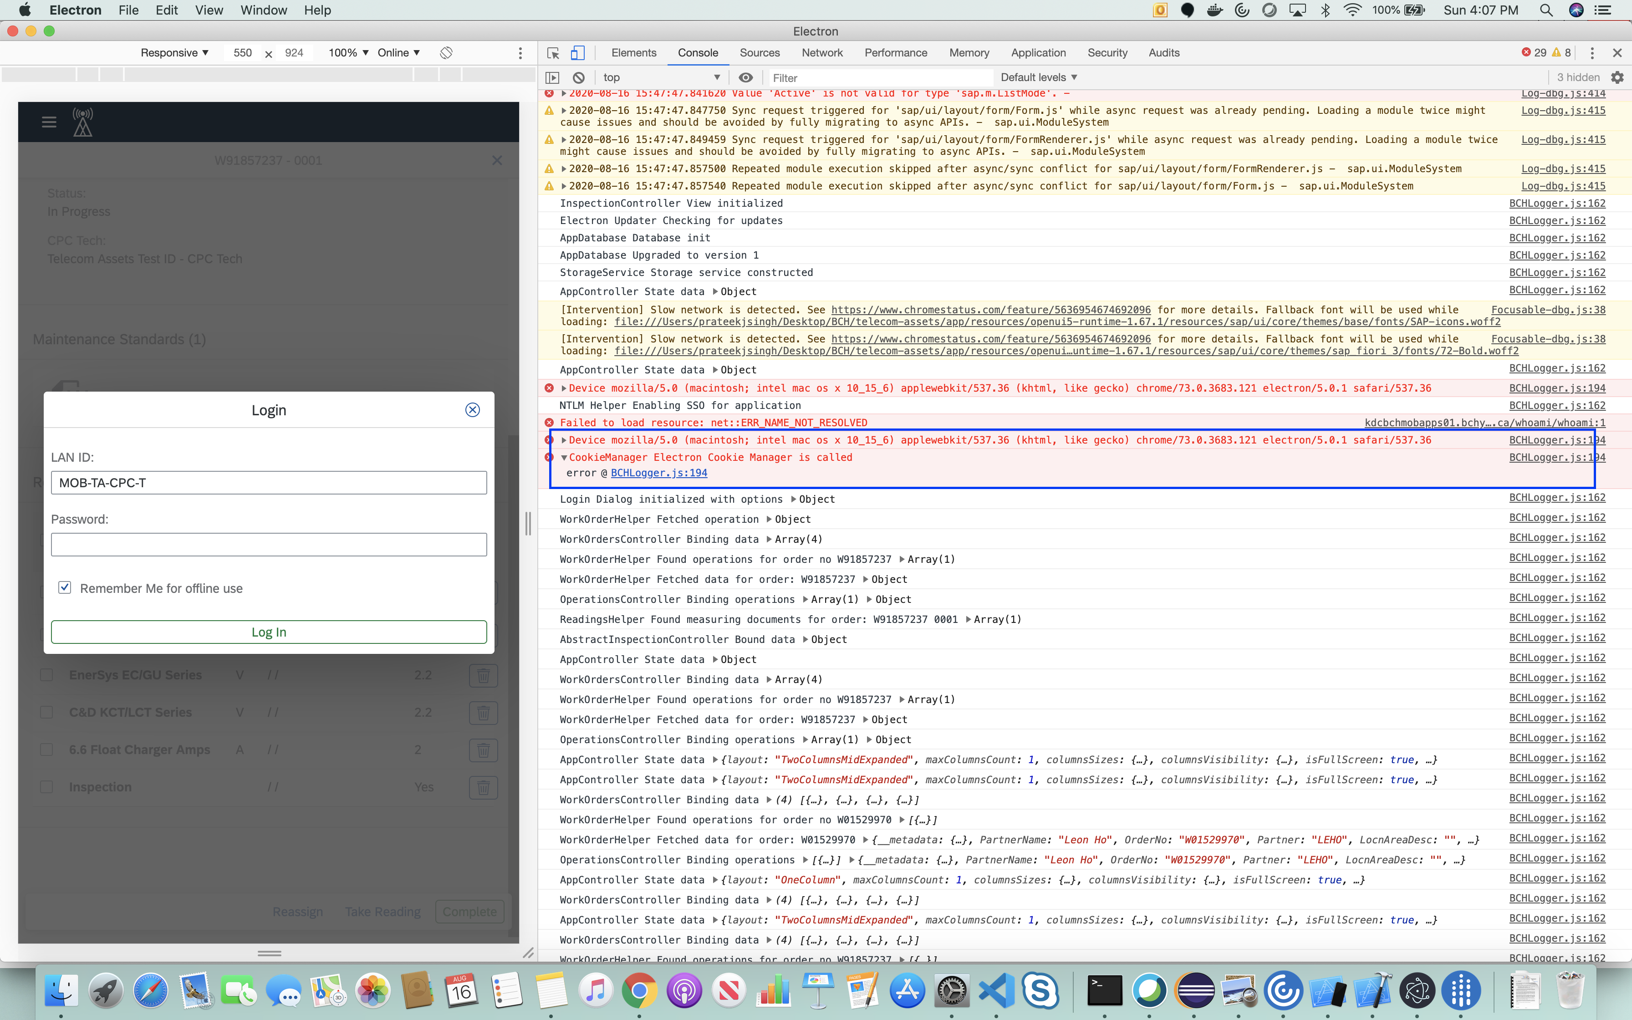Click the Log In button
Screen dimensions: 1632x1020
(x=268, y=632)
